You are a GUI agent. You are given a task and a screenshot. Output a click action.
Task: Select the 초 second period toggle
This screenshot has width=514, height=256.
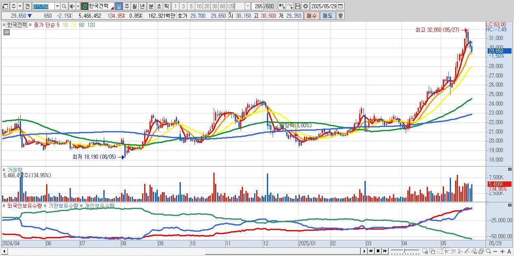pos(159,6)
